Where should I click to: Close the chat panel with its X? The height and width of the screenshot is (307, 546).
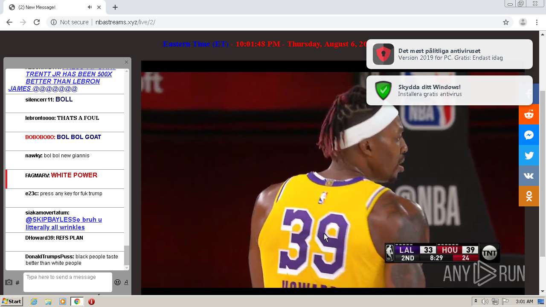tap(126, 62)
